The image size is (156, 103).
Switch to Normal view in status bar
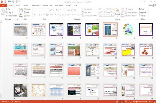118,101
